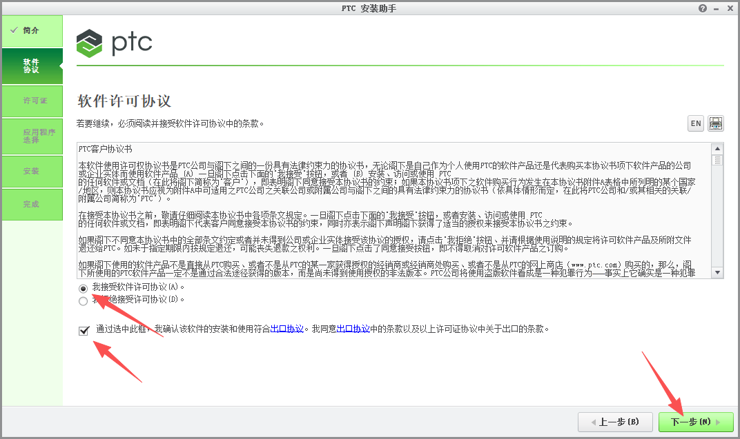Select the 我拒绝接受许可协议 radio button

83,300
